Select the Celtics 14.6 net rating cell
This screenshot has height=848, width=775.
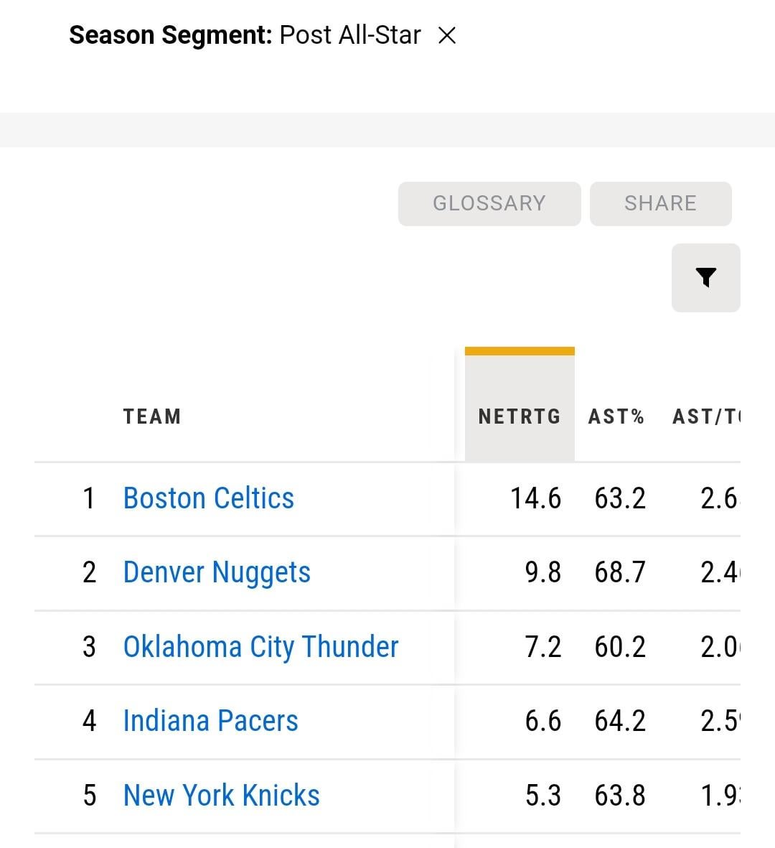tap(535, 498)
